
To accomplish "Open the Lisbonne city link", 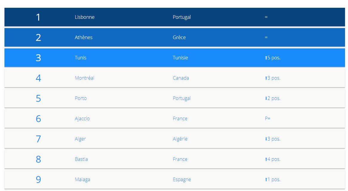I will (85, 17).
